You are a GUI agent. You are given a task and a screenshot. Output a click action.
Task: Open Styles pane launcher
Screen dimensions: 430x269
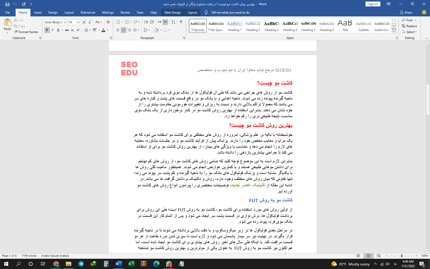[x=397, y=38]
